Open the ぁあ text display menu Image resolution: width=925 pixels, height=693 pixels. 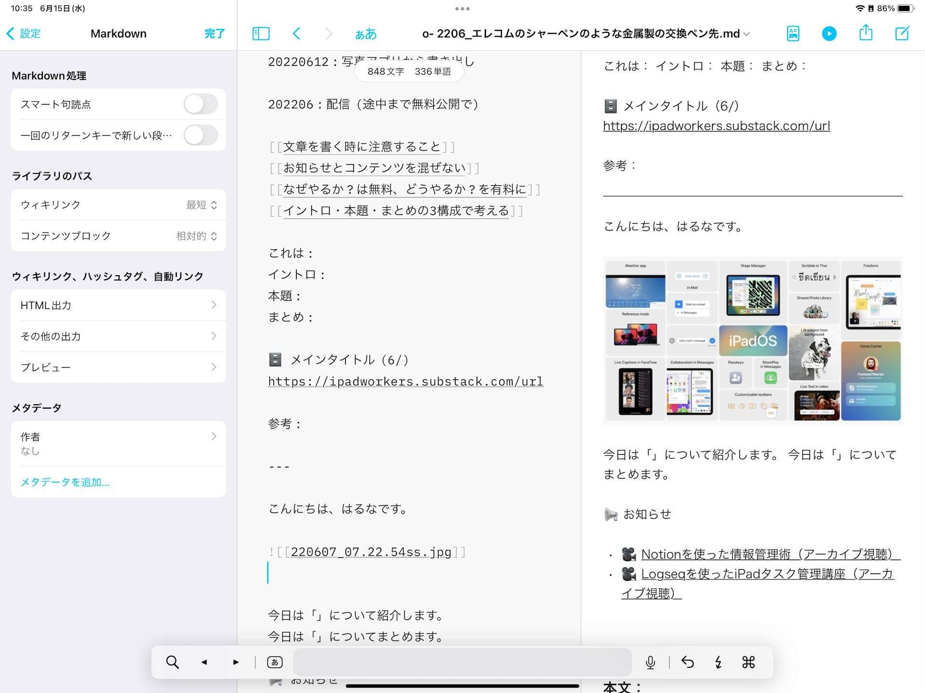(x=366, y=34)
